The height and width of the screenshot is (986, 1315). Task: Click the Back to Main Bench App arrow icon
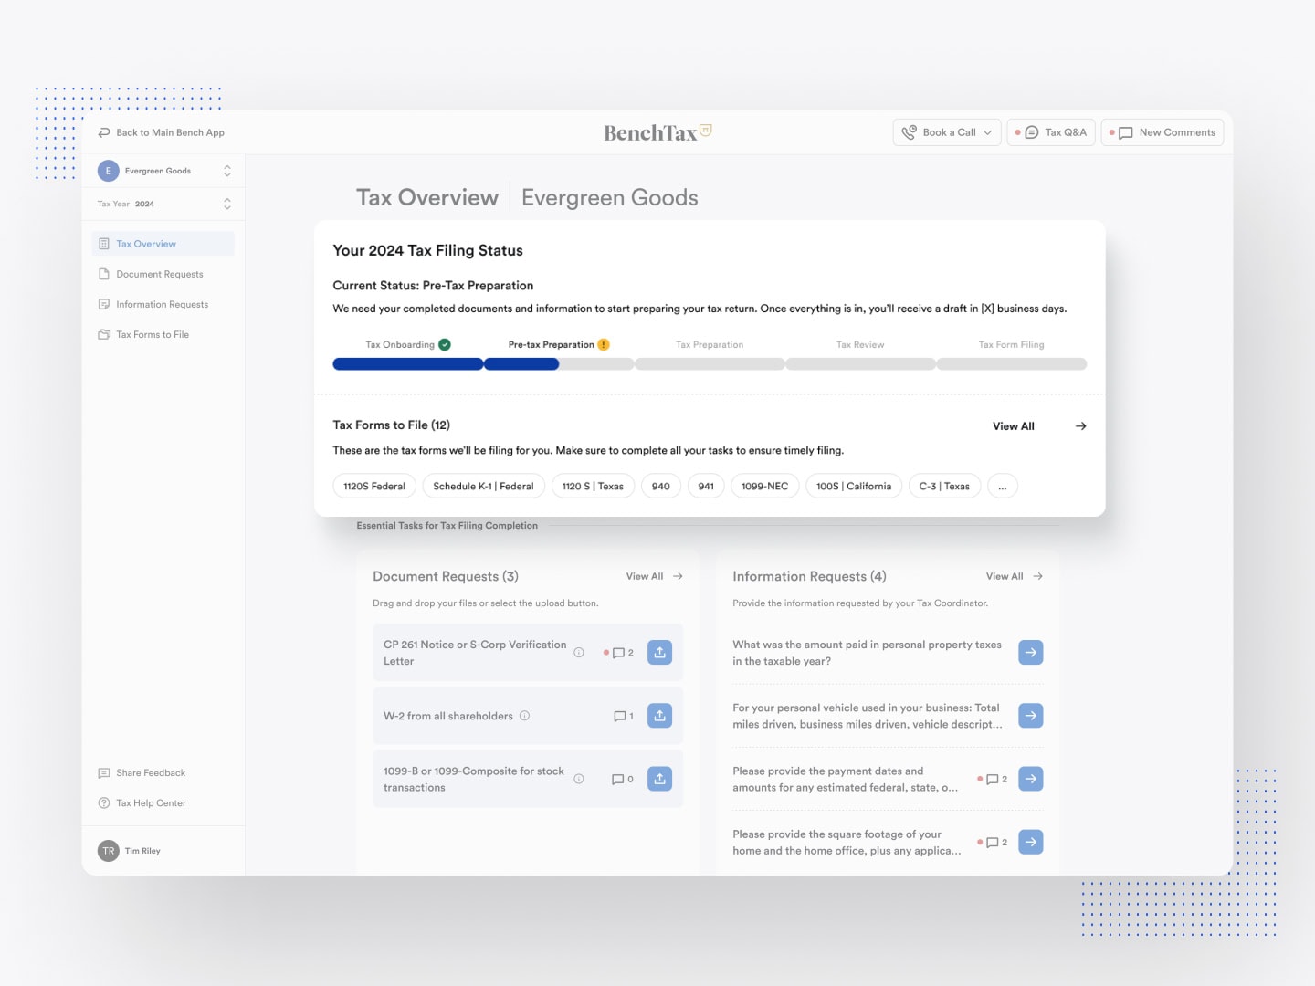pyautogui.click(x=104, y=132)
